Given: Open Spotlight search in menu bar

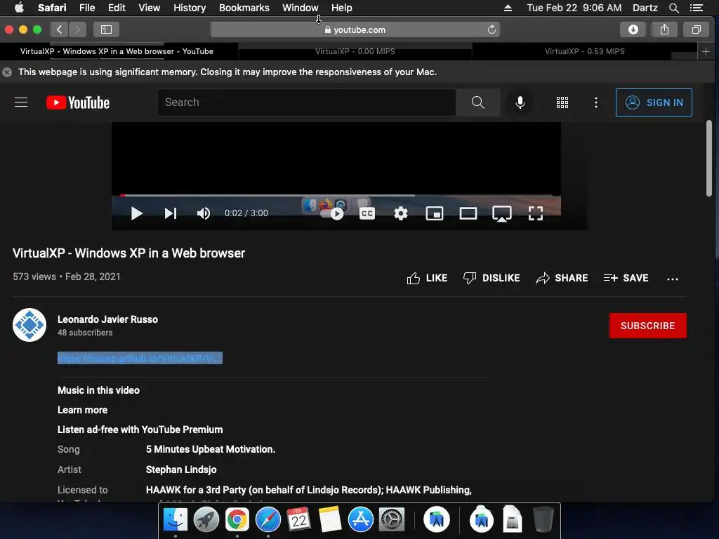Looking at the screenshot, I should coord(673,8).
